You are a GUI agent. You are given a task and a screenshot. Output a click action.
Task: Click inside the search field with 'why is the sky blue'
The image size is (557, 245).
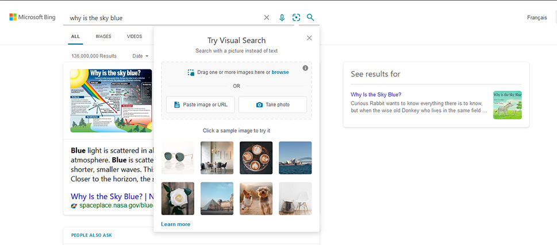[x=163, y=18]
